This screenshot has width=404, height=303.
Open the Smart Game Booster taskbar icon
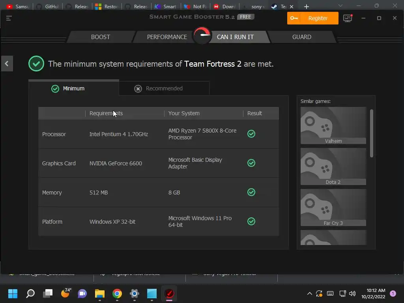[169, 293]
